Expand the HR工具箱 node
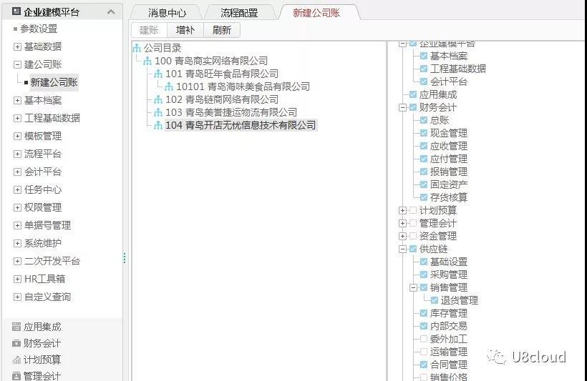This screenshot has width=587, height=381. pyautogui.click(x=17, y=279)
